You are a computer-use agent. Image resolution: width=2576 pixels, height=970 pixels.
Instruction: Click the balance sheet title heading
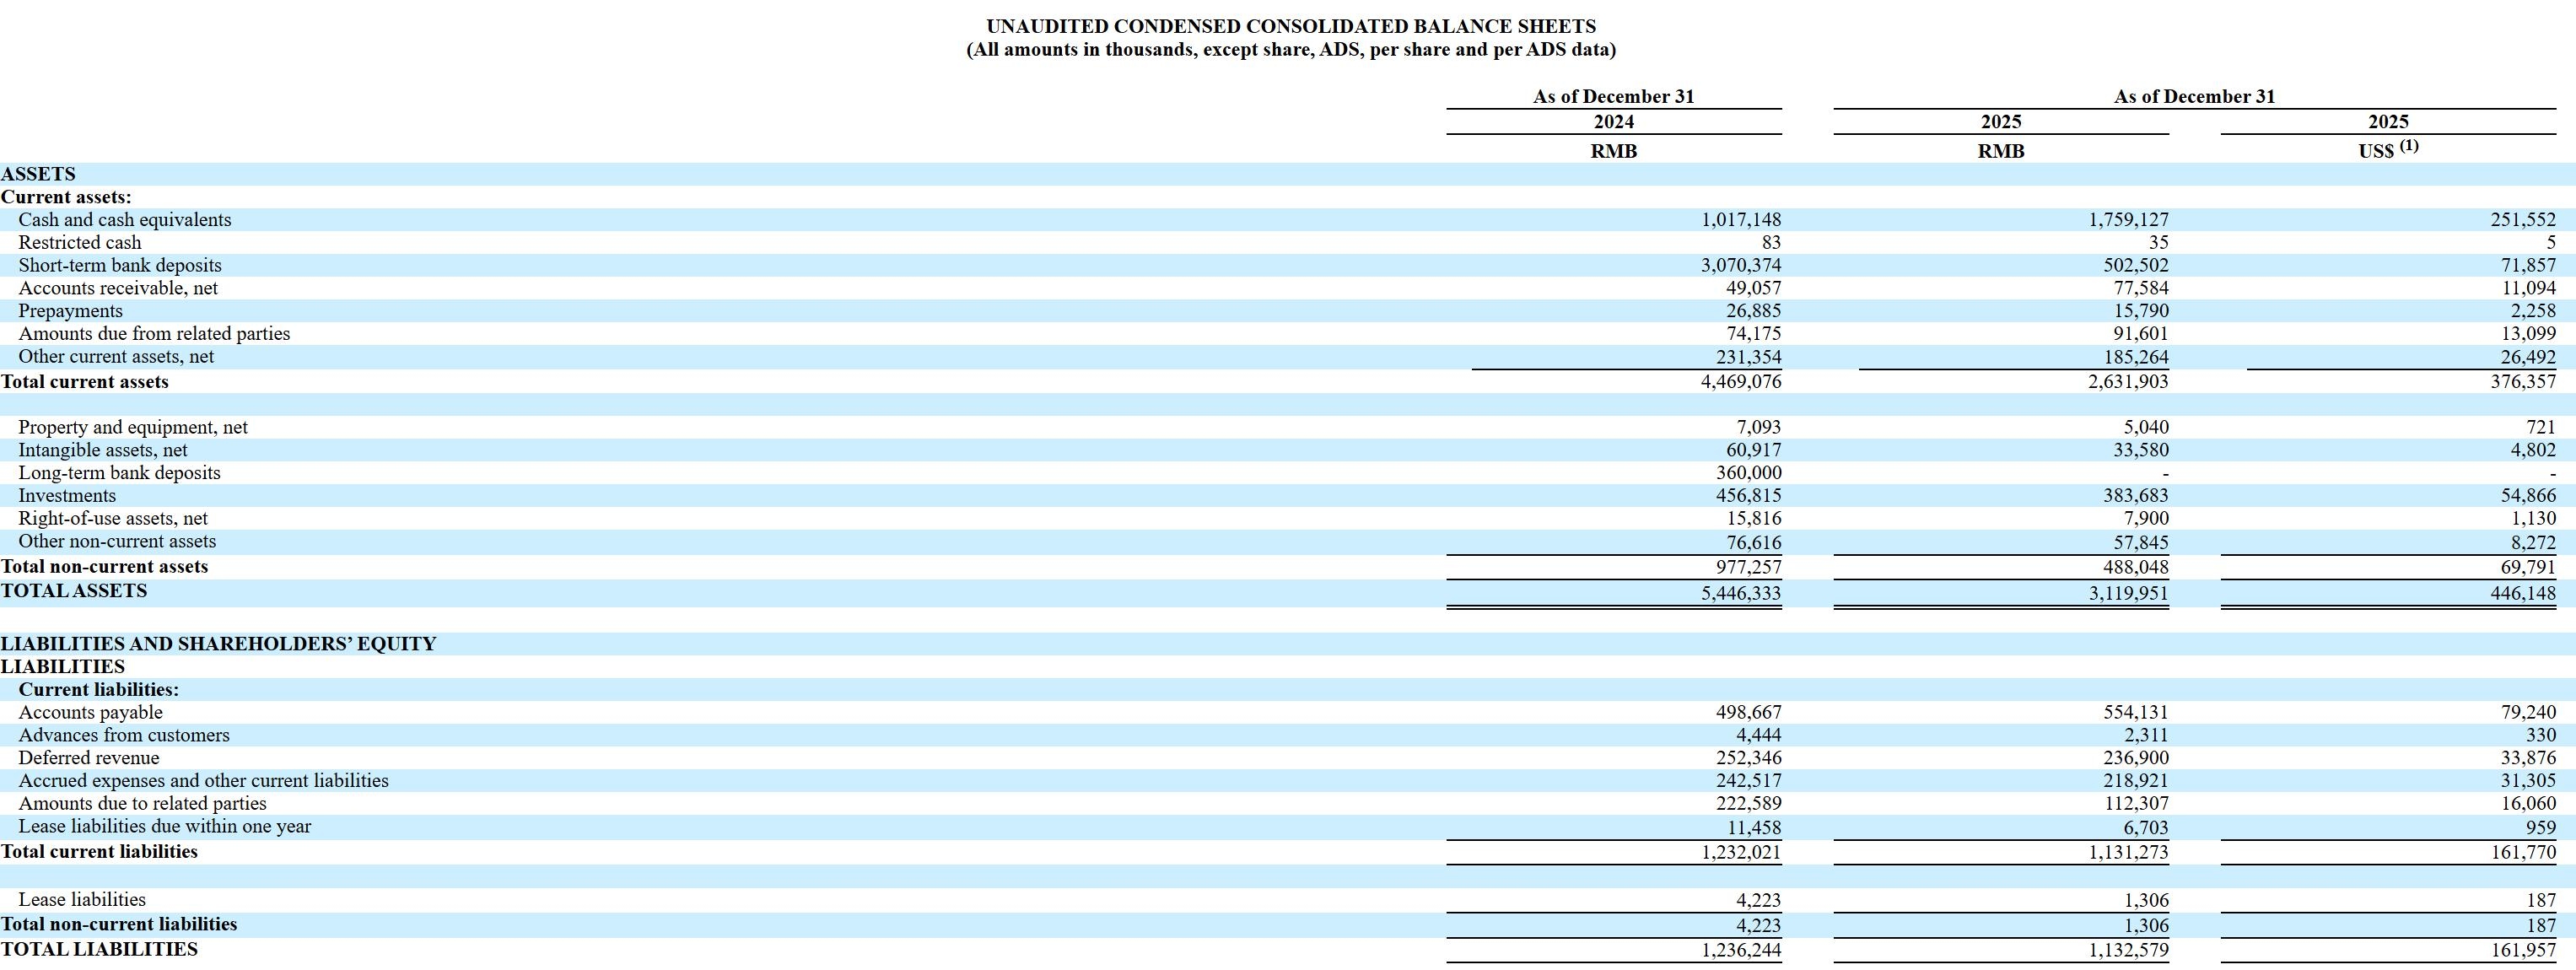tap(1290, 26)
